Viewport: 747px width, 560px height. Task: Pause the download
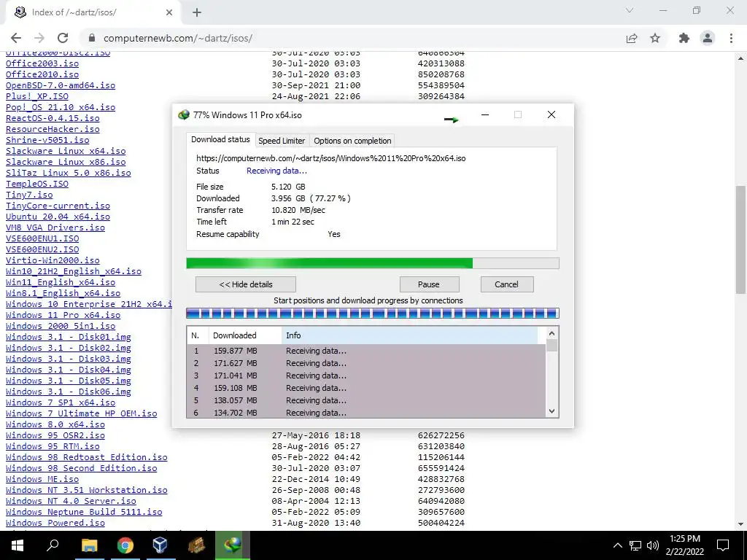[x=429, y=284]
